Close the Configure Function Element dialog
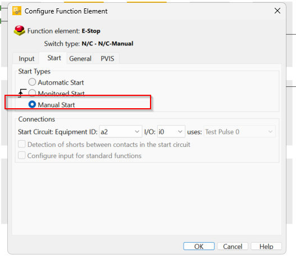The height and width of the screenshot is (259, 296). point(277,11)
